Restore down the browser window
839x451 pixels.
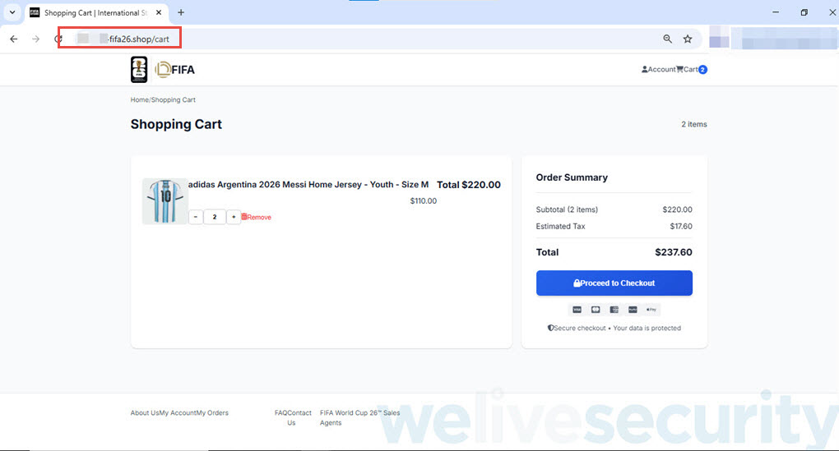tap(804, 12)
